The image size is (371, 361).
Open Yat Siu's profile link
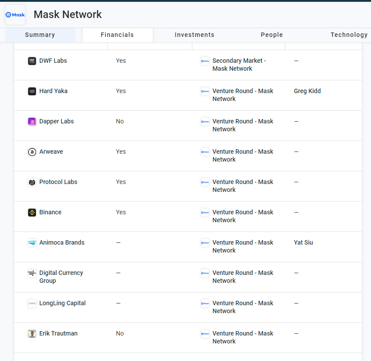point(303,242)
